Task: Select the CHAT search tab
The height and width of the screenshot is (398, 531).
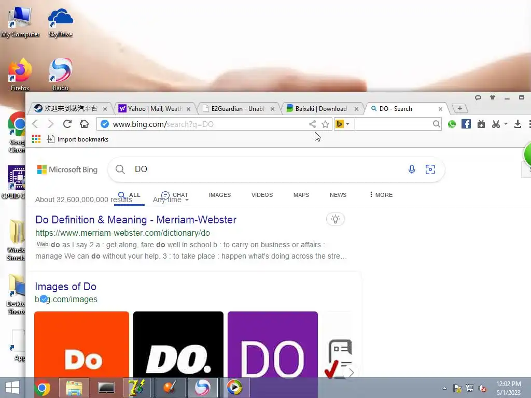Action: click(x=175, y=195)
